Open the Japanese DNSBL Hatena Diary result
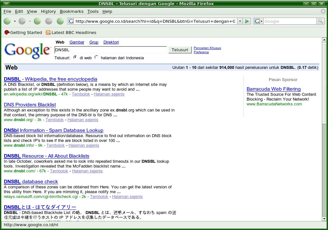 40,207
